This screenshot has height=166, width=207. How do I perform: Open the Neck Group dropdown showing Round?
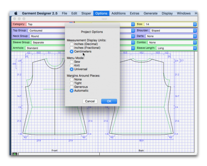point(47,36)
